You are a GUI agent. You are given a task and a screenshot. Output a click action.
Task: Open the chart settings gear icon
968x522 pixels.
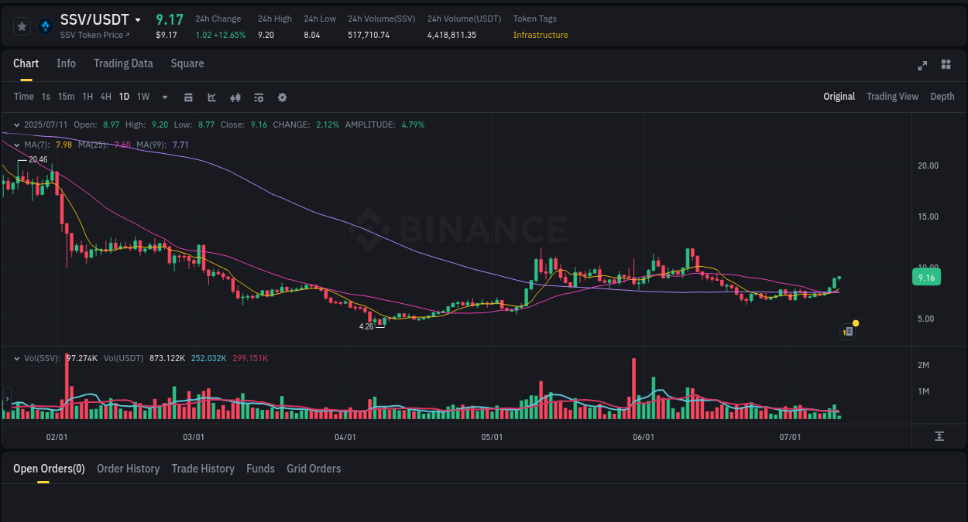(282, 97)
